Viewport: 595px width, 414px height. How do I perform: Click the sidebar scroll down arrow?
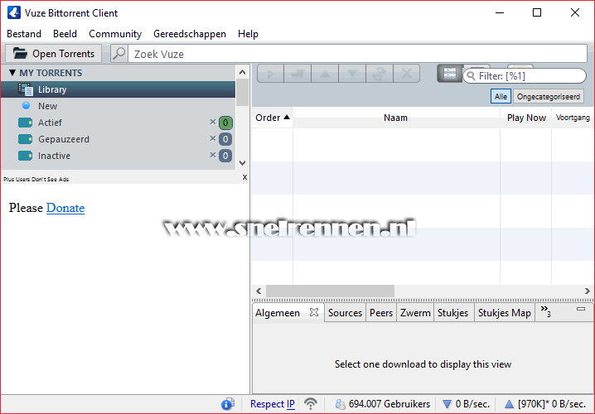click(x=243, y=163)
